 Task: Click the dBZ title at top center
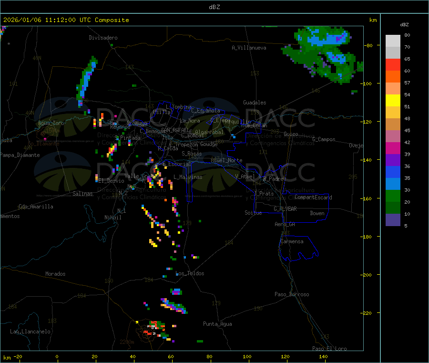(214, 7)
